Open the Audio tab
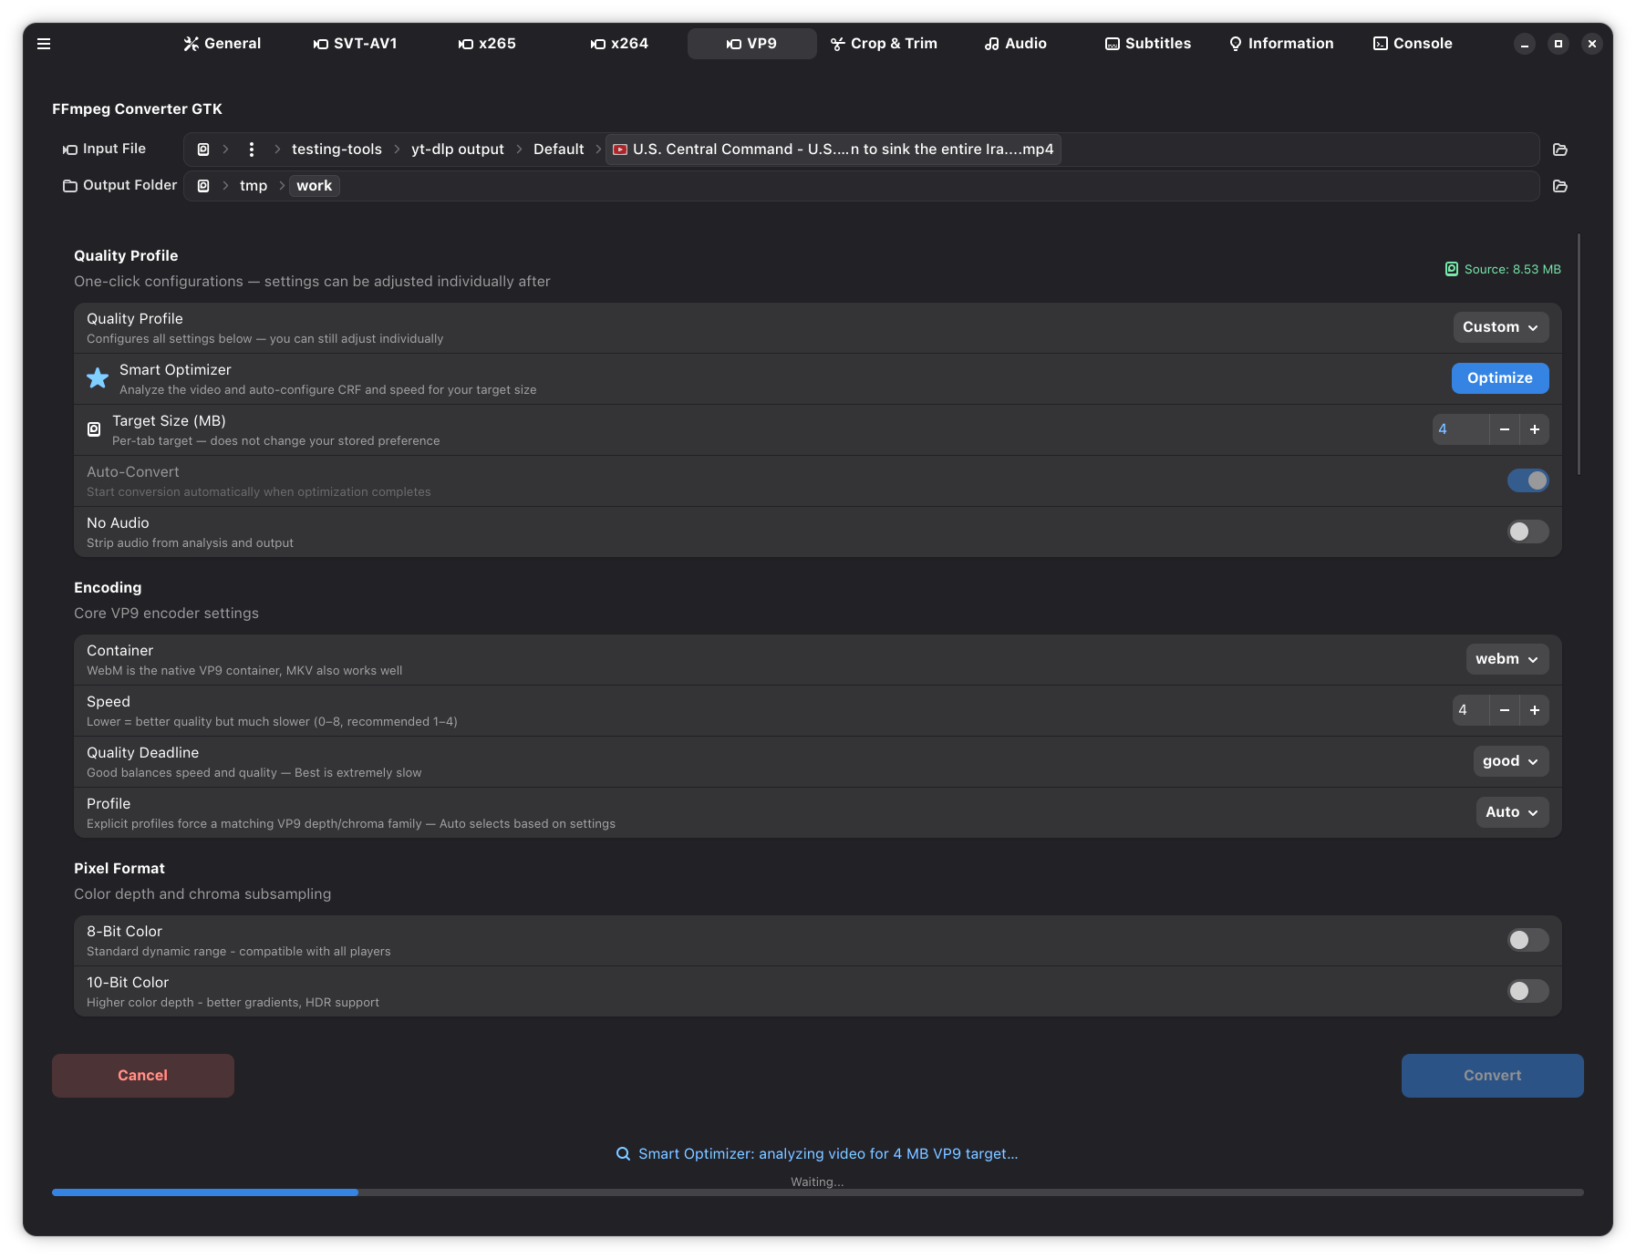 click(x=1016, y=44)
